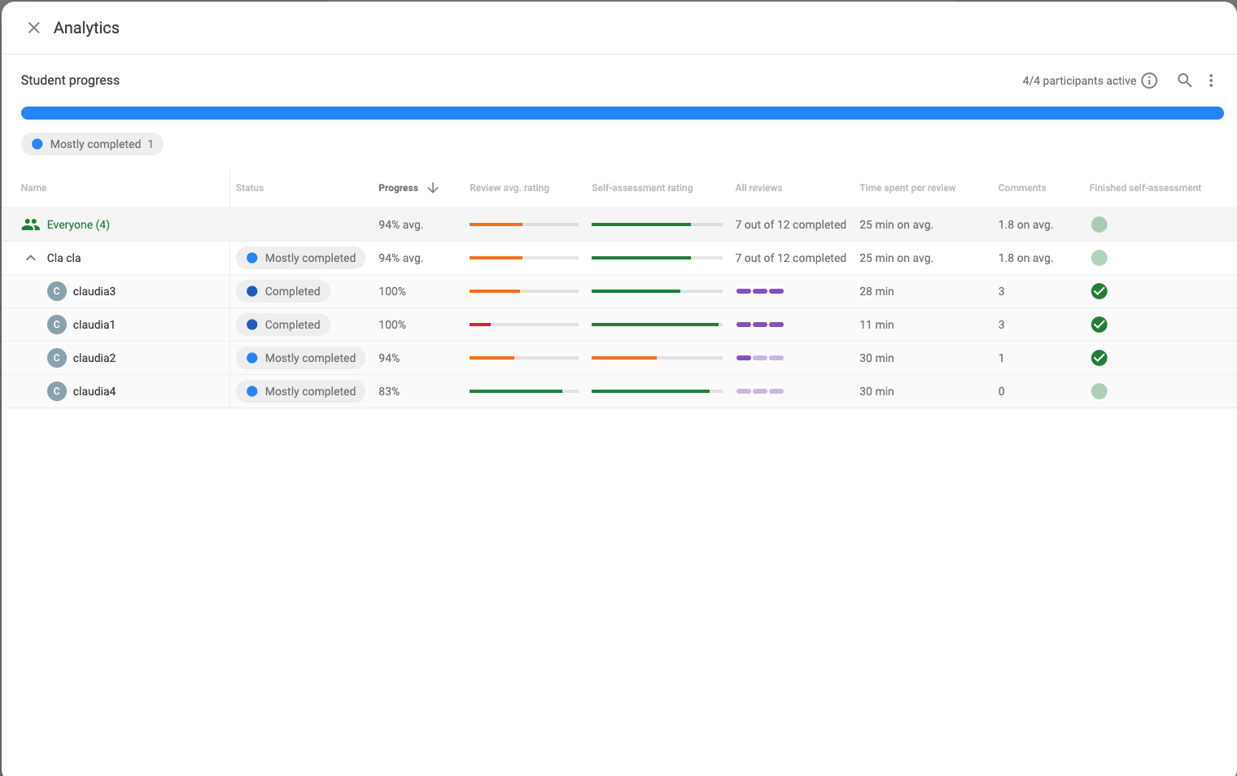Click the claudia1 avatar icon
This screenshot has width=1237, height=776.
point(57,325)
